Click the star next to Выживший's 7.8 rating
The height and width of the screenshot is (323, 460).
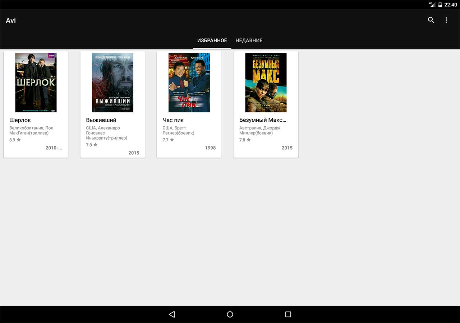click(x=95, y=145)
